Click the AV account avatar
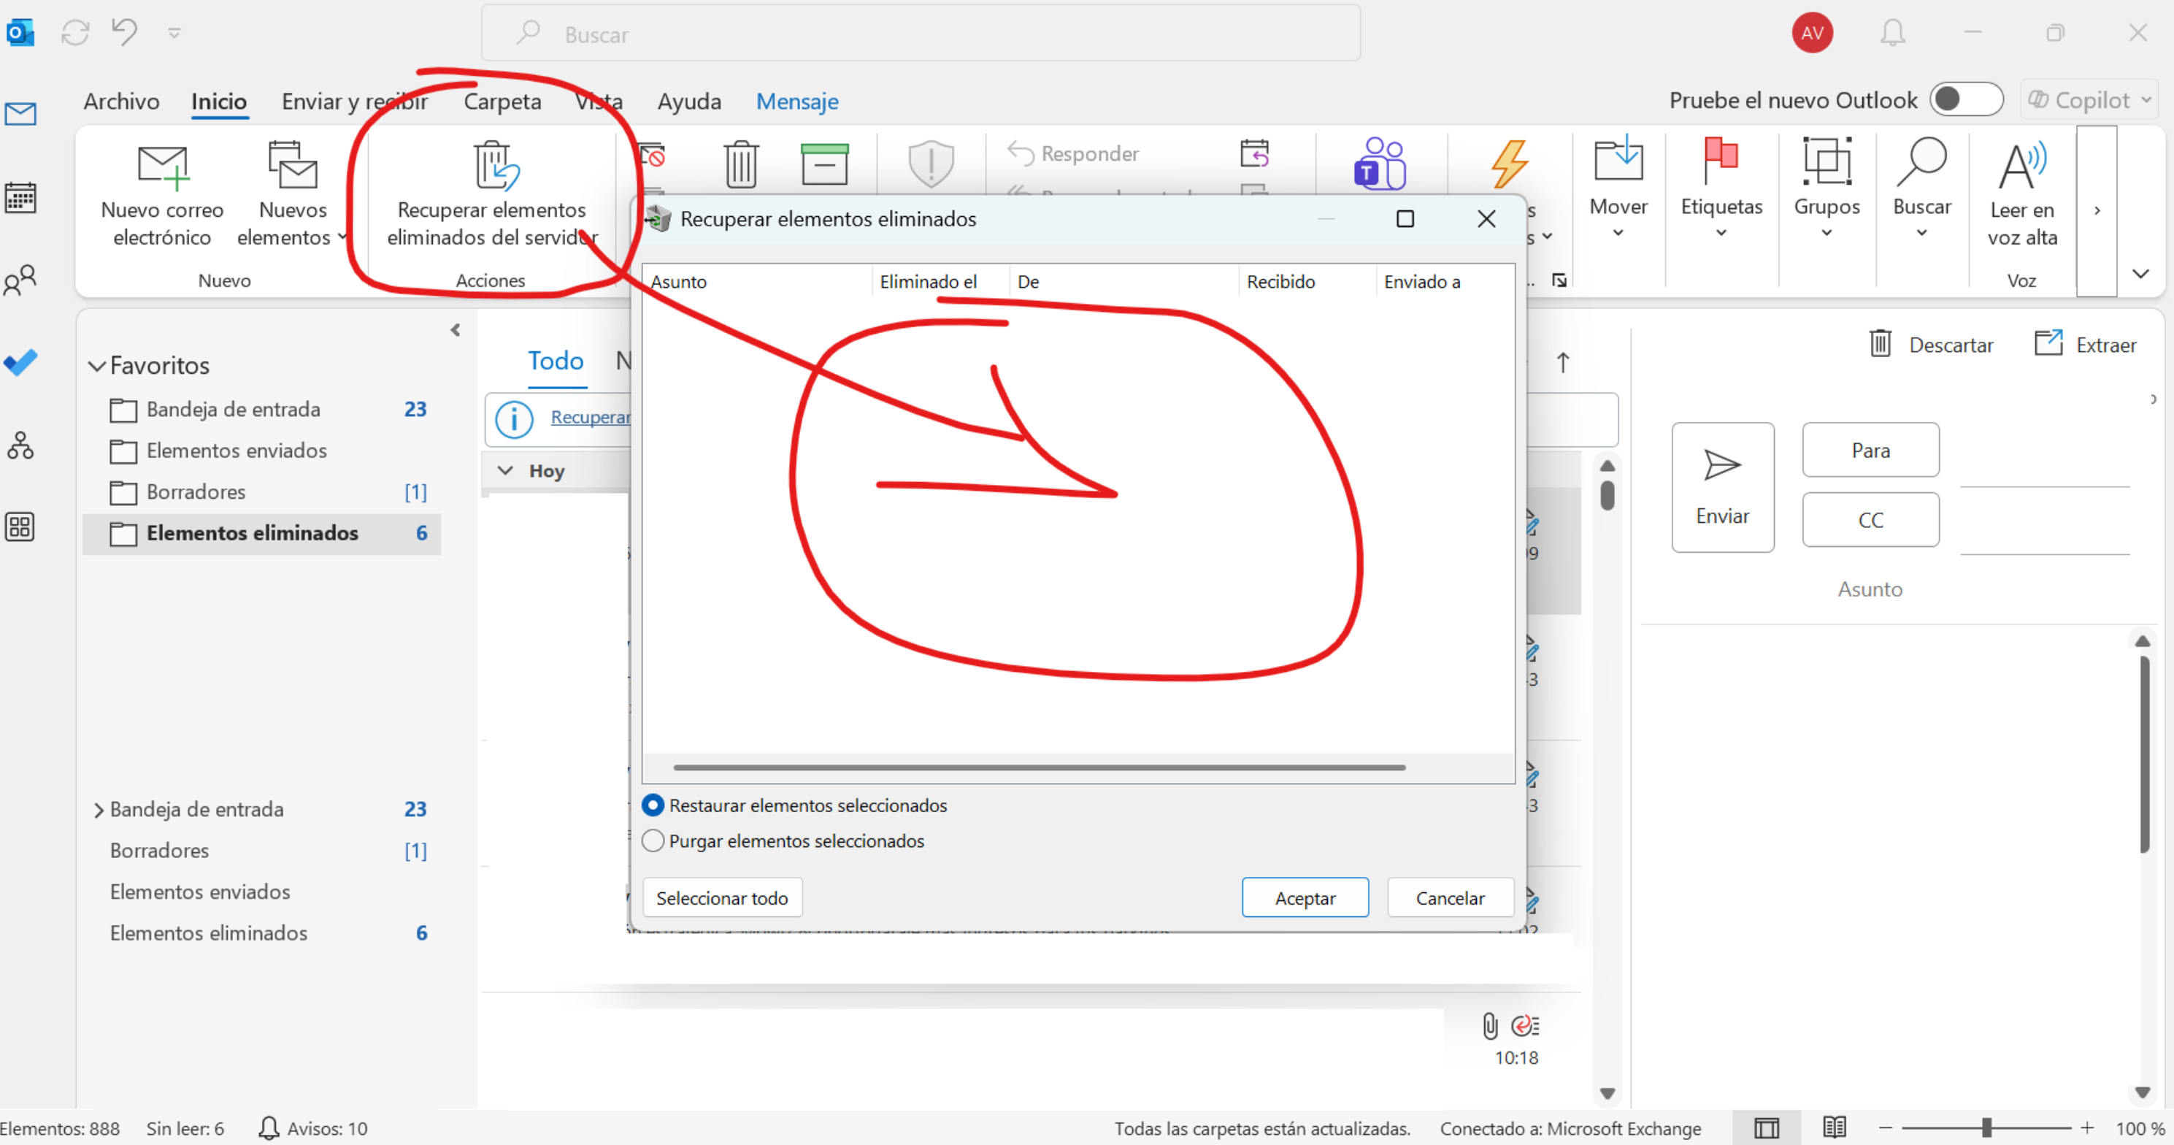 pyautogui.click(x=1812, y=33)
